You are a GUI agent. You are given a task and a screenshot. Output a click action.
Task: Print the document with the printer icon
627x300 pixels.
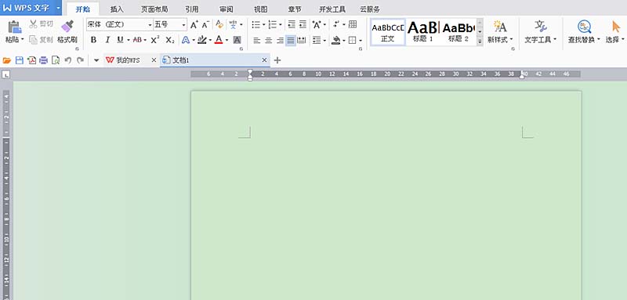[44, 60]
